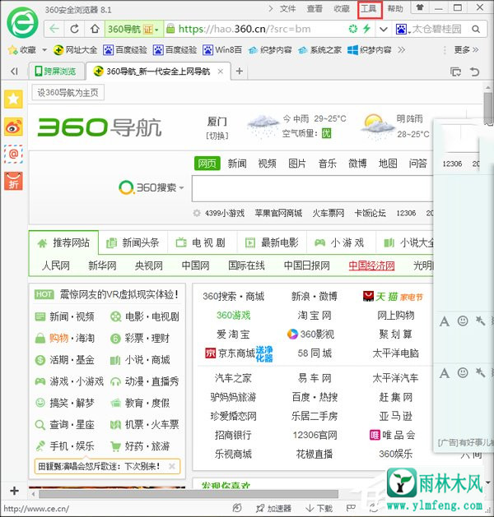494x517 pixels.
Task: Open Weibo sidebar icon
Action: pyautogui.click(x=13, y=127)
